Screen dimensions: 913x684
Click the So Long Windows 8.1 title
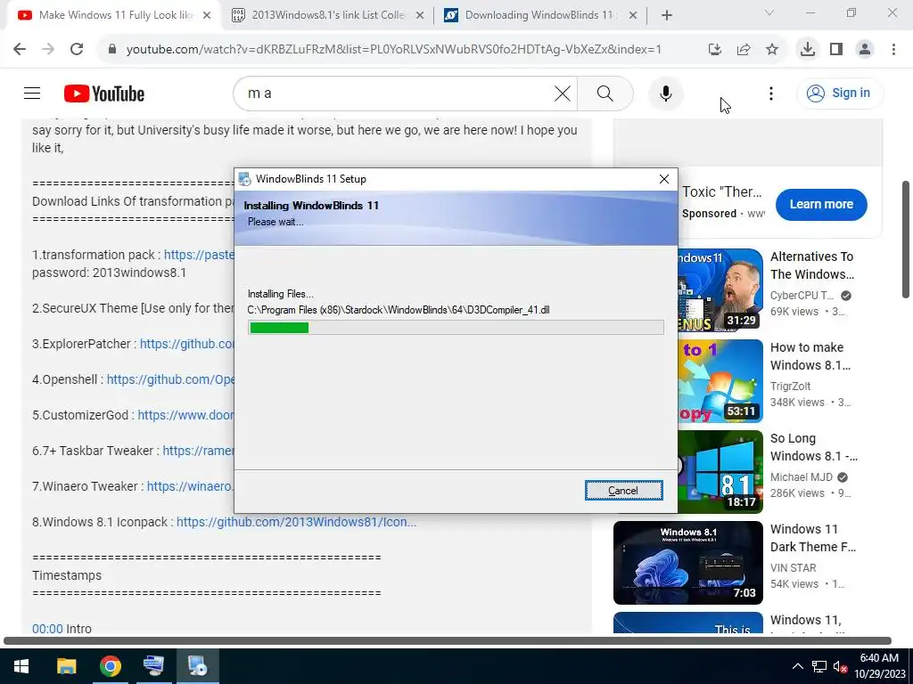tap(813, 447)
